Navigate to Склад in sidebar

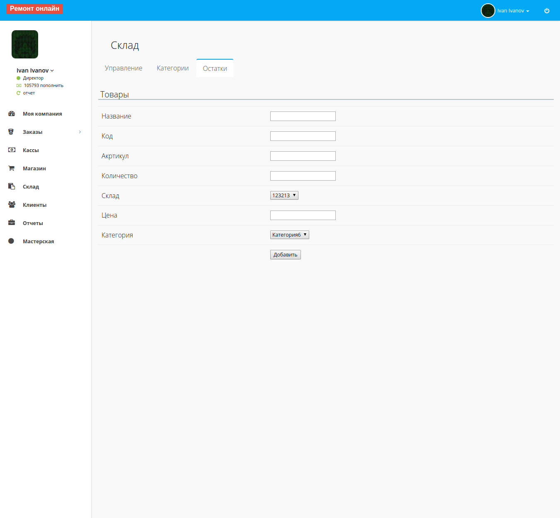(x=31, y=187)
